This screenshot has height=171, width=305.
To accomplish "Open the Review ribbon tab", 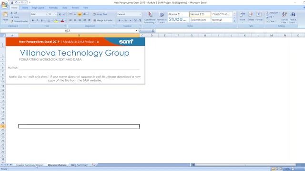I will click(x=75, y=8).
